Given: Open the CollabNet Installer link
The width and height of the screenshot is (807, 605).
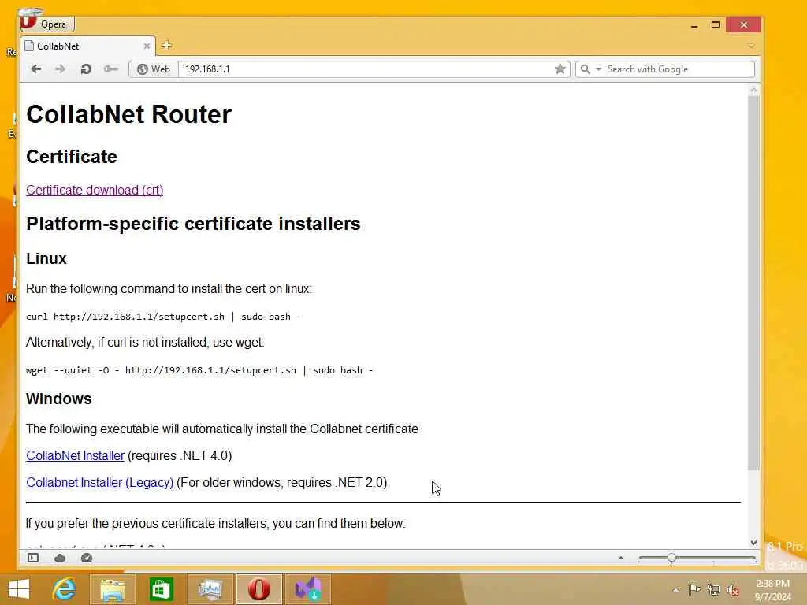Looking at the screenshot, I should [75, 456].
